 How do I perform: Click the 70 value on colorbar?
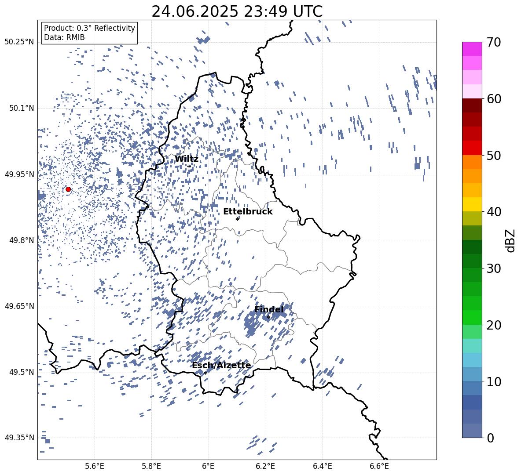[494, 42]
